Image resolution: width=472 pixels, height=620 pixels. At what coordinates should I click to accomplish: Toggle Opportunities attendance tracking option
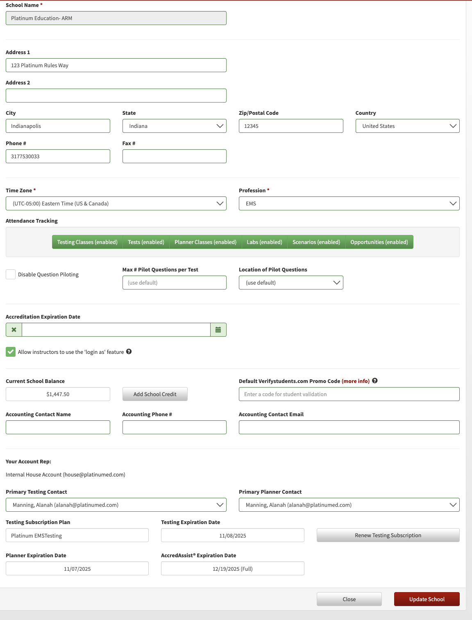point(379,242)
